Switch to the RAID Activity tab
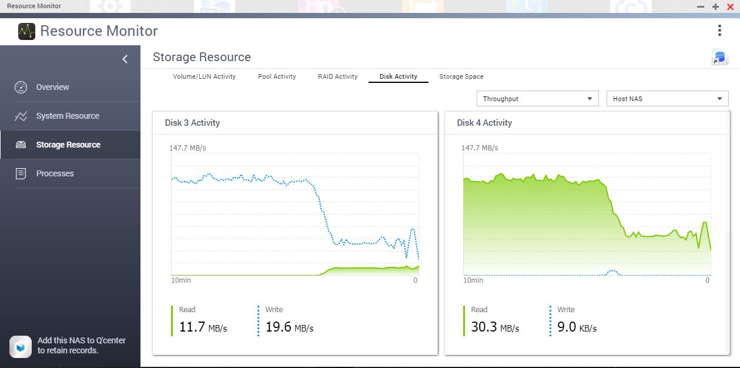740x368 pixels. pyautogui.click(x=338, y=76)
